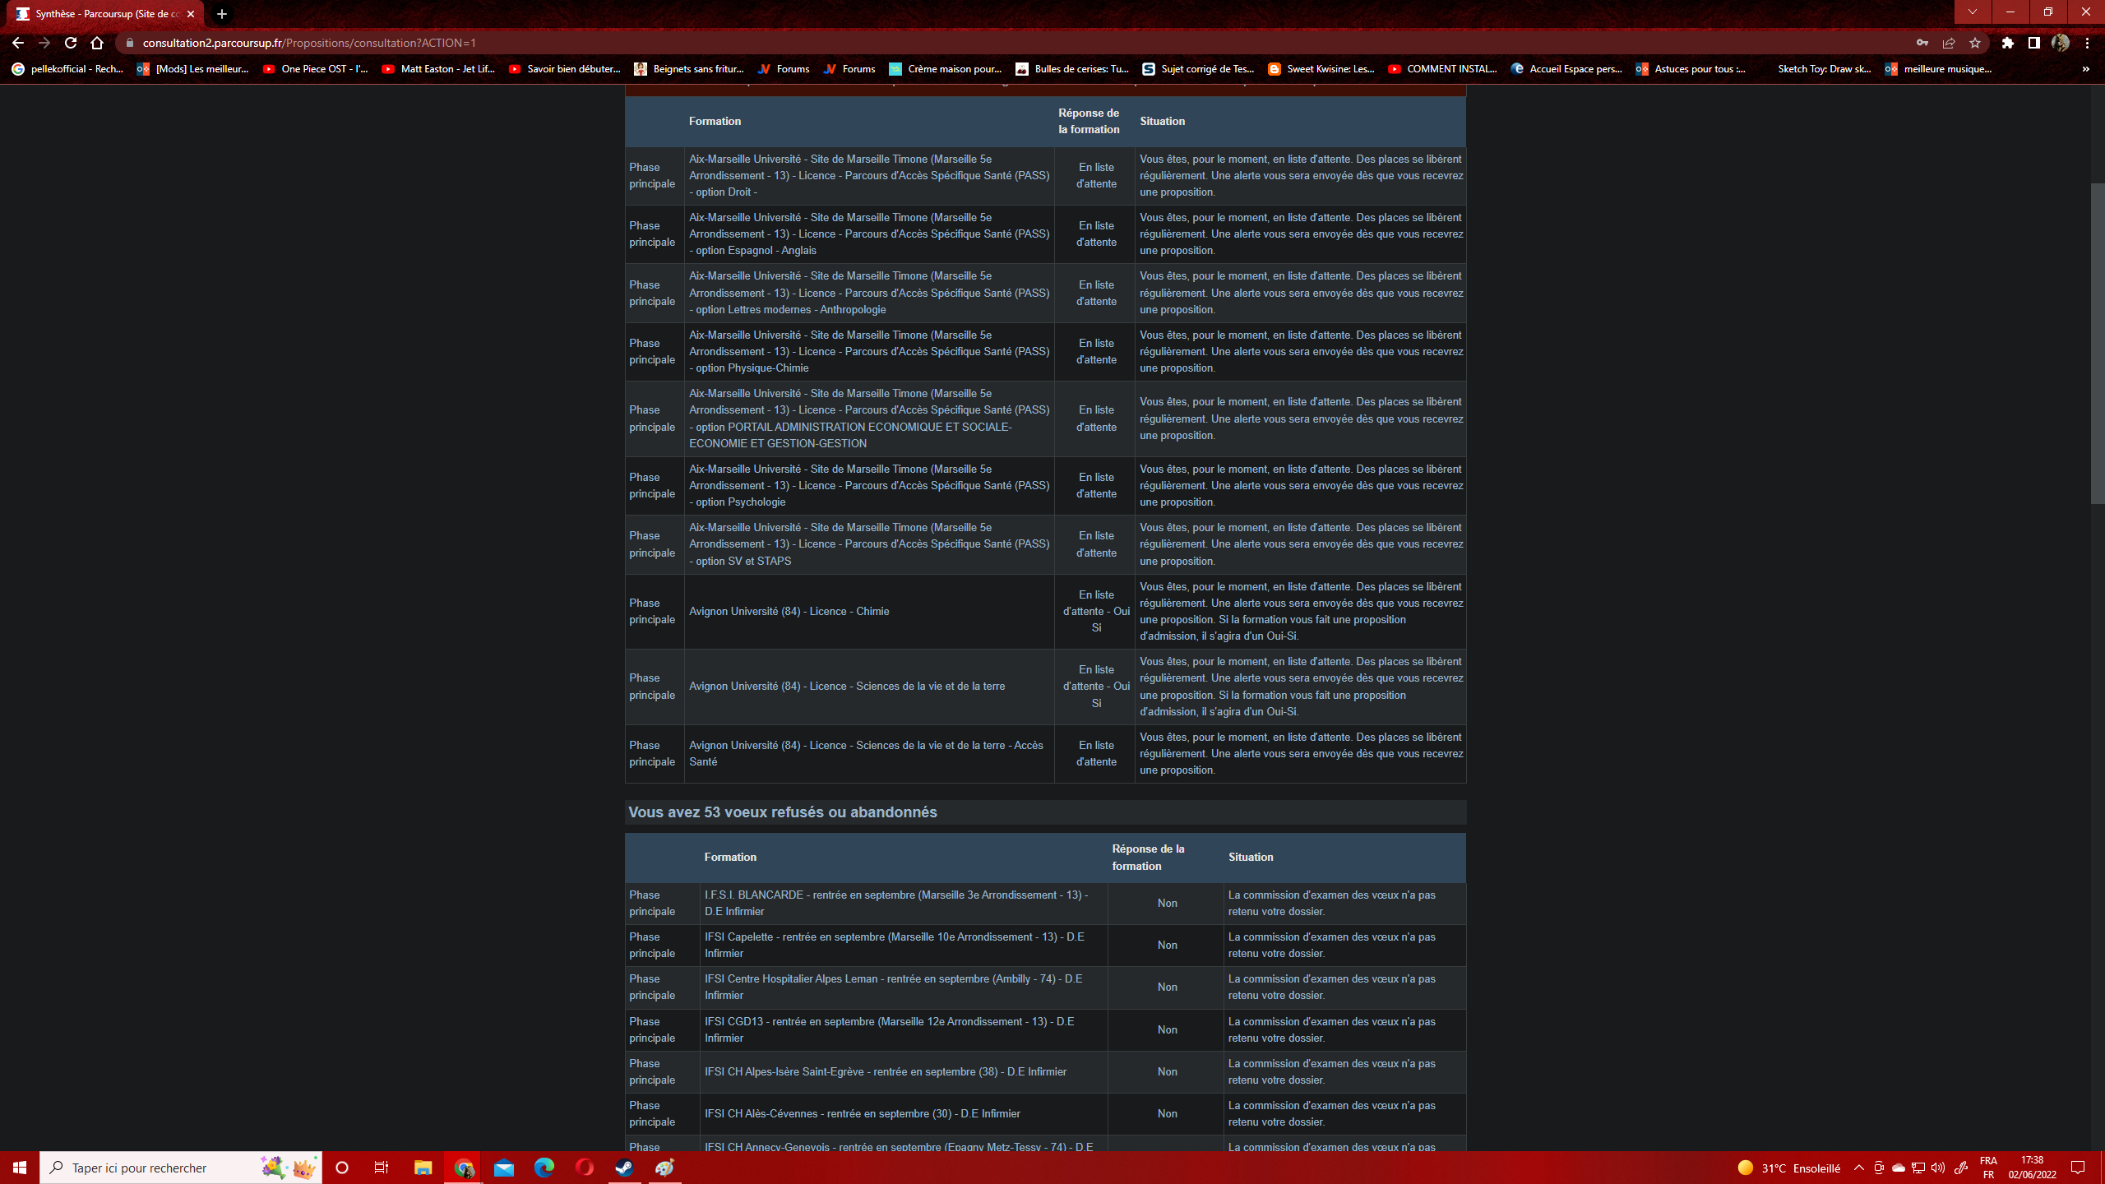The height and width of the screenshot is (1184, 2105).
Task: Open Avignon Université Licence Chimie link
Action: [x=789, y=611]
